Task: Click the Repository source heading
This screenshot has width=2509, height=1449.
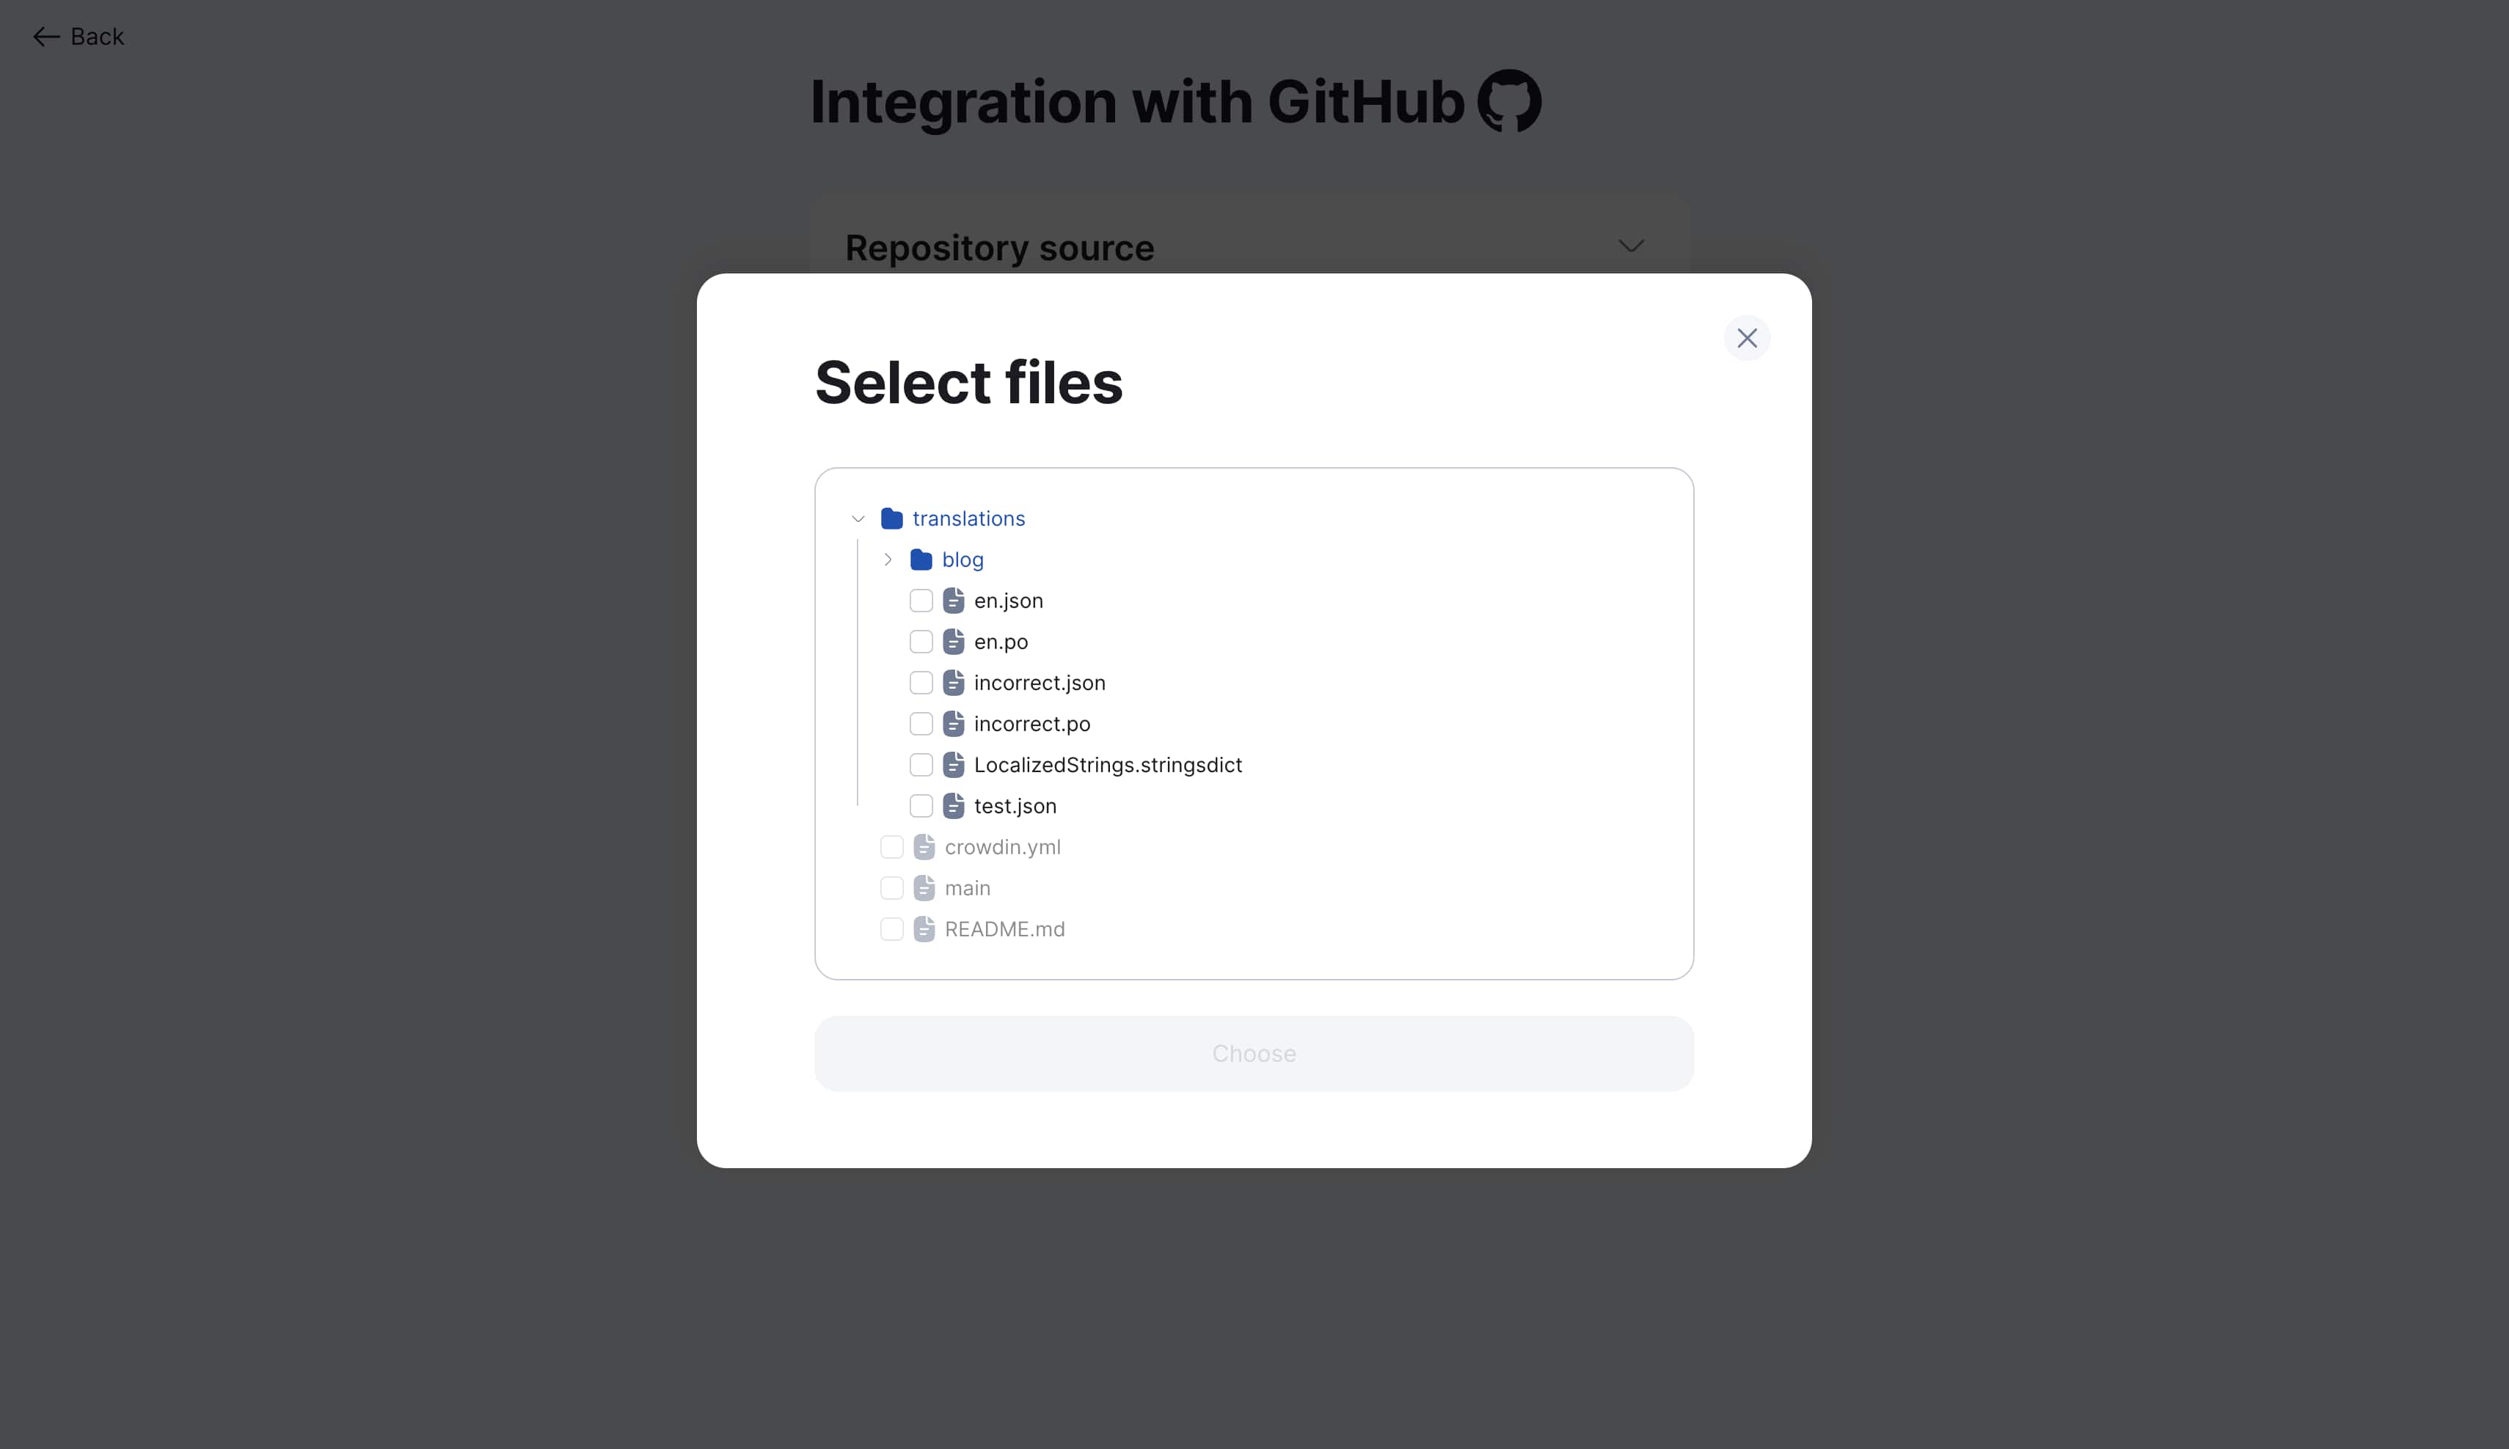Action: click(x=998, y=248)
